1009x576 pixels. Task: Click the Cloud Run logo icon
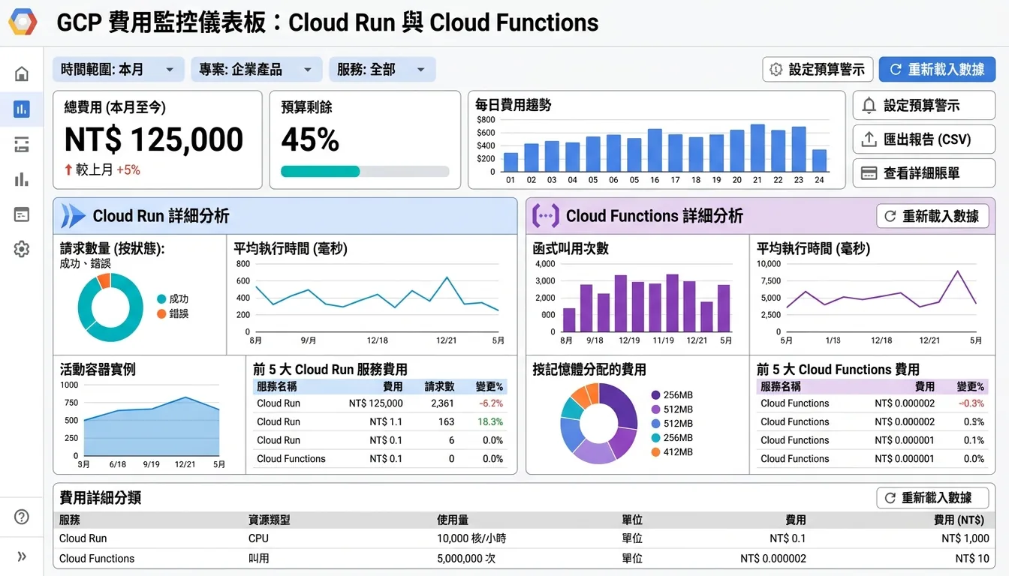(73, 216)
